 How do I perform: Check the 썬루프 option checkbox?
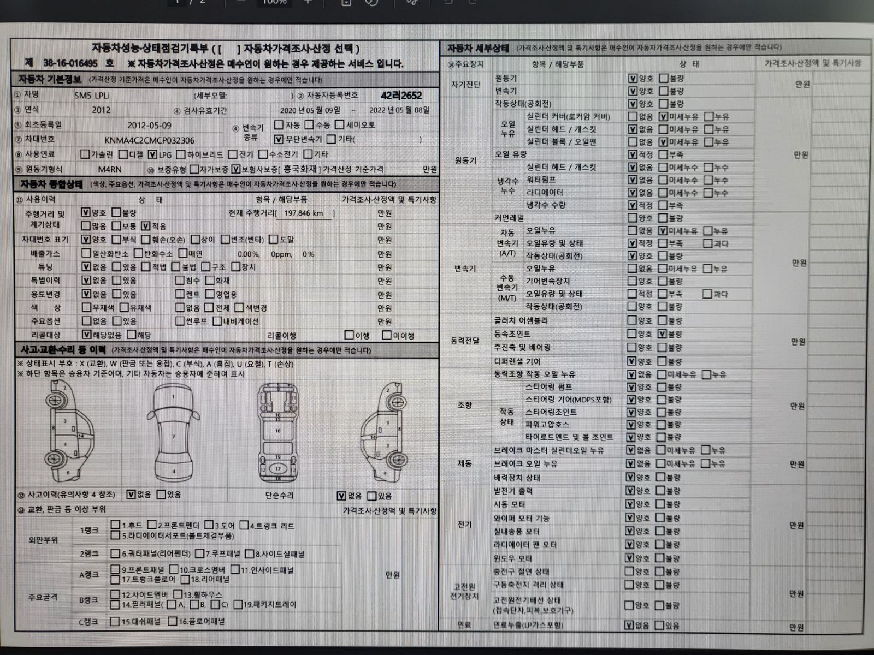(180, 321)
